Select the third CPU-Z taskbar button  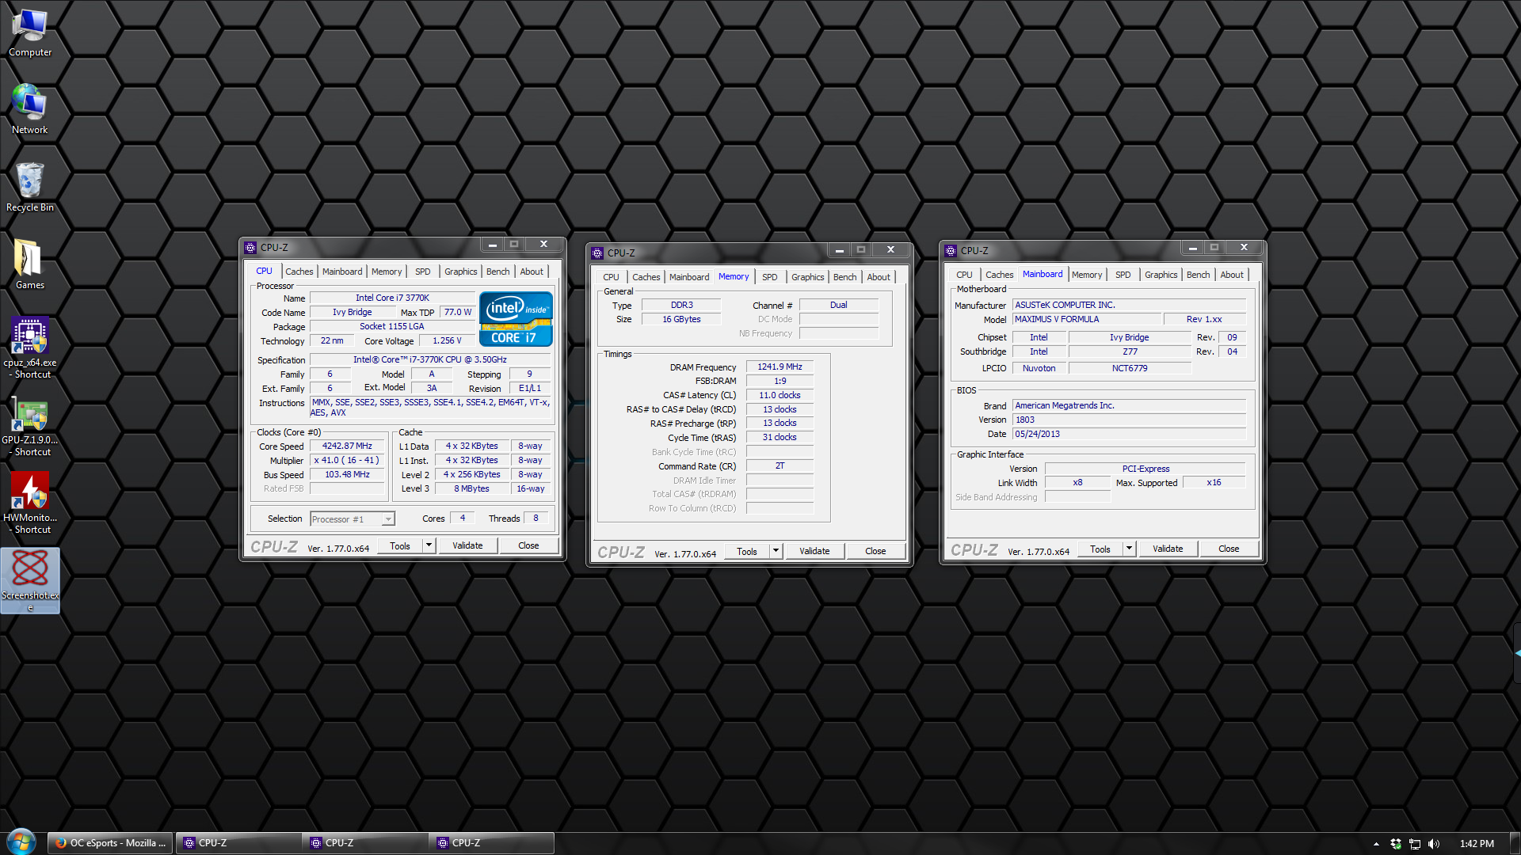[491, 843]
